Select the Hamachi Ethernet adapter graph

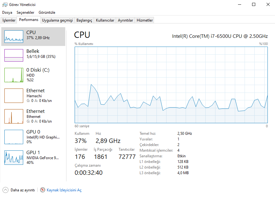point(14,95)
